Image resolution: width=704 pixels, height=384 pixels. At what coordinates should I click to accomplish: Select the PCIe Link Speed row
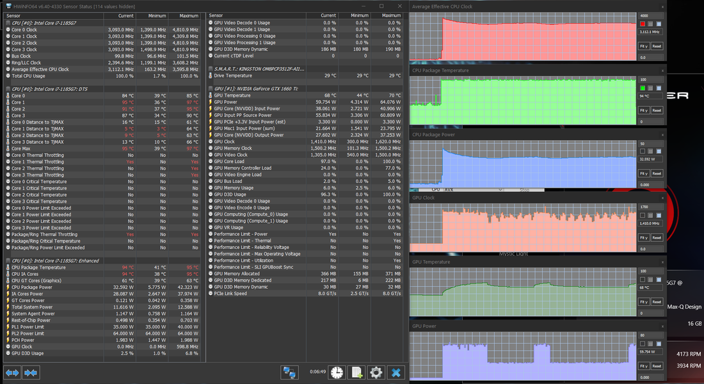point(305,293)
